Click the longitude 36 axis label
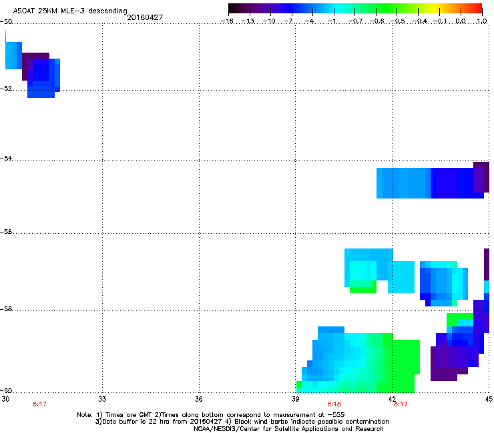Image resolution: width=494 pixels, height=433 pixels. pyautogui.click(x=198, y=399)
